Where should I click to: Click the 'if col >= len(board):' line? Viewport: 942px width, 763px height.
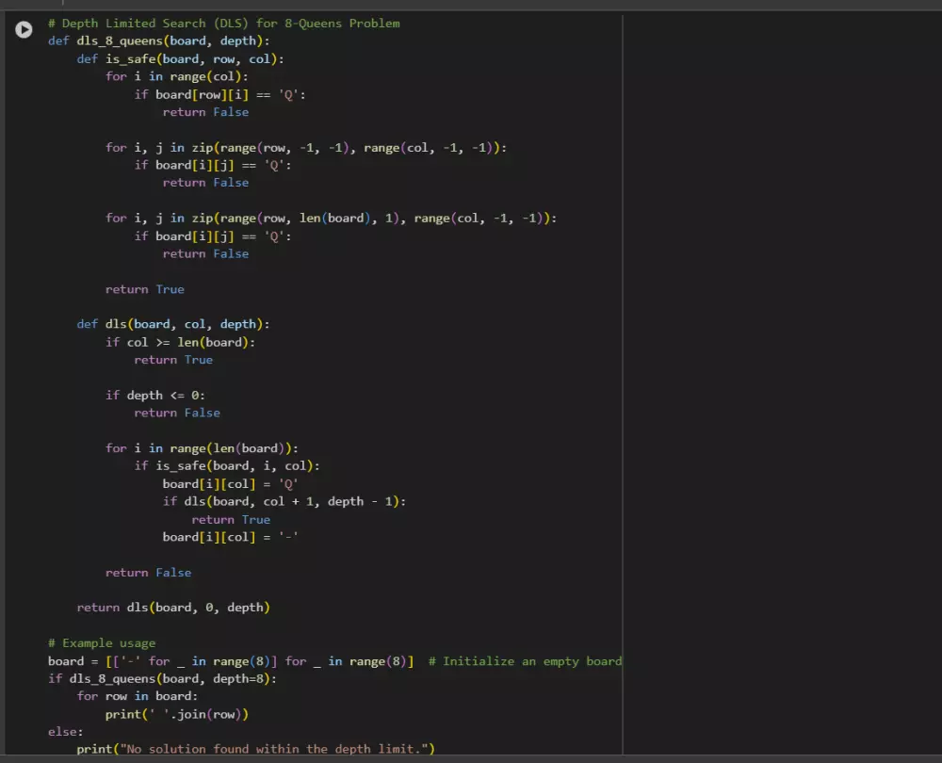tap(180, 342)
